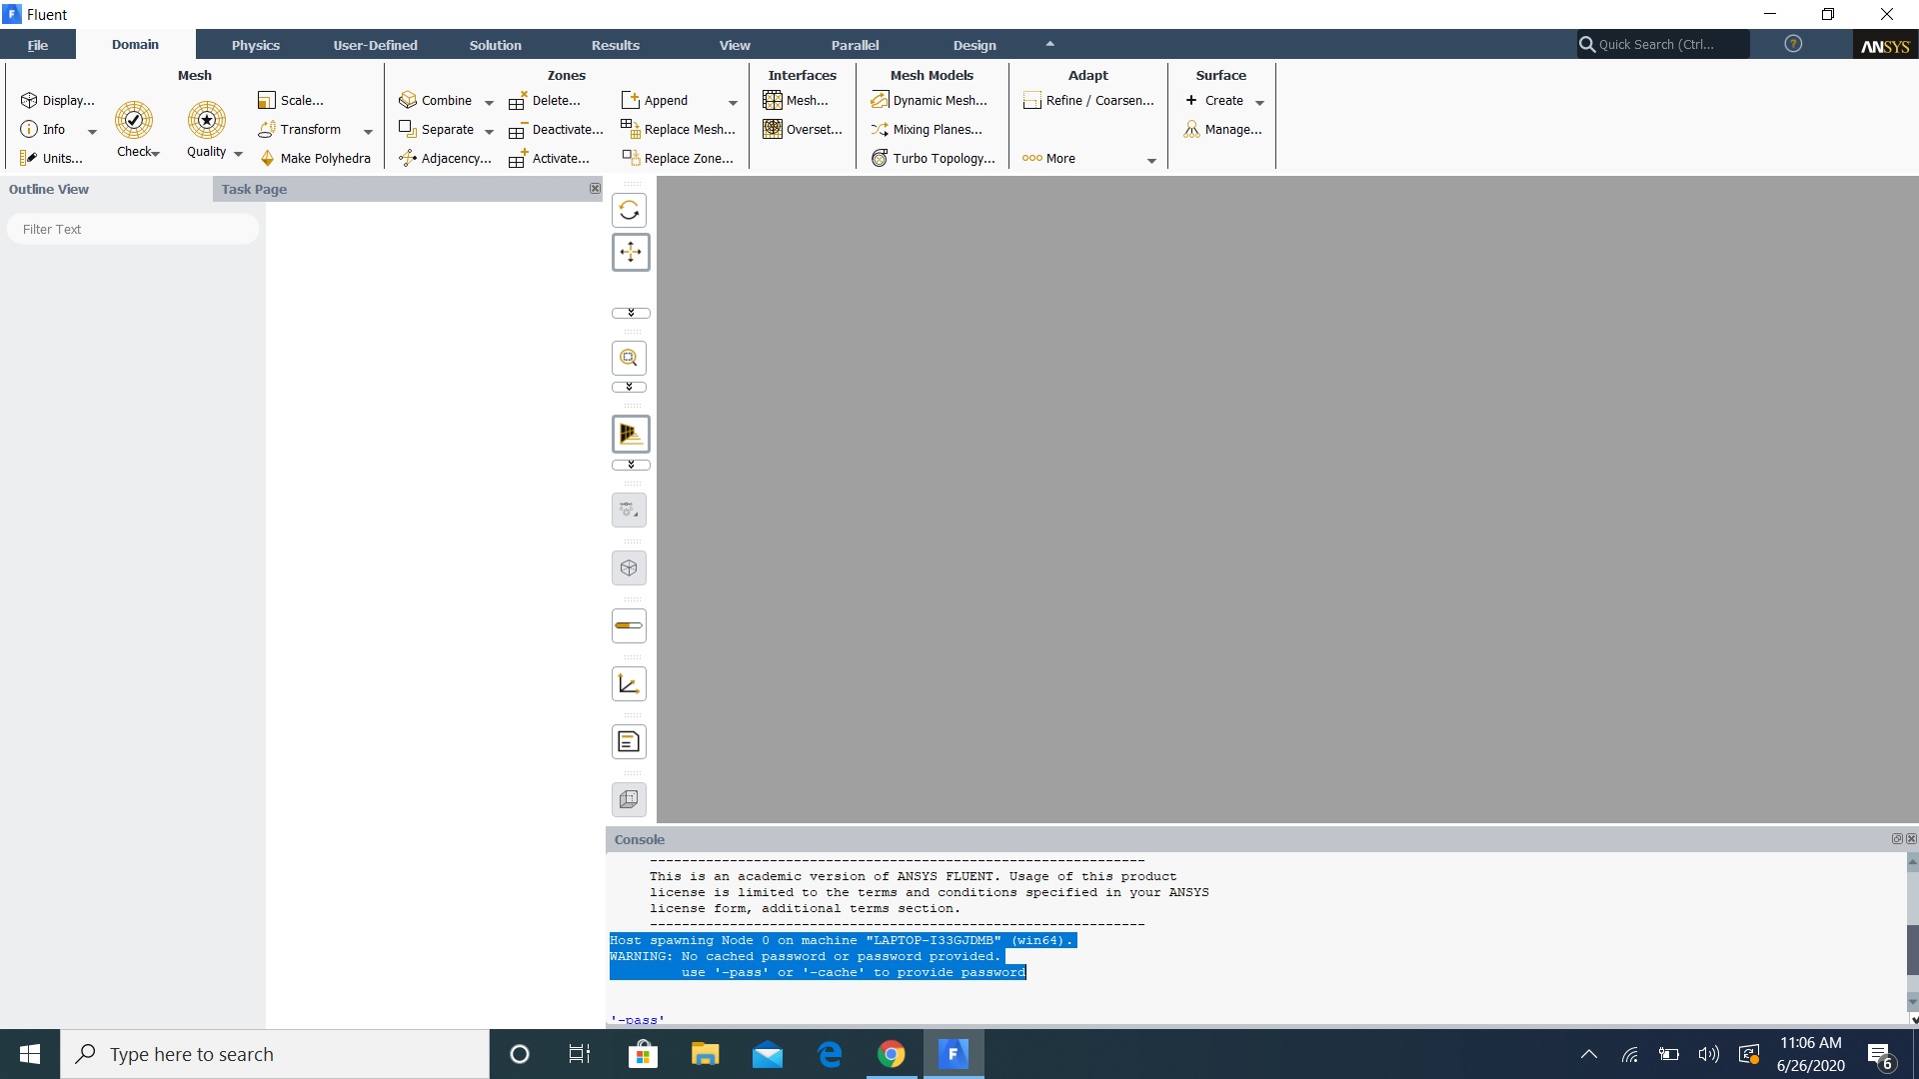Open the Results ribbon tab
This screenshot has width=1919, height=1079.
coord(615,45)
